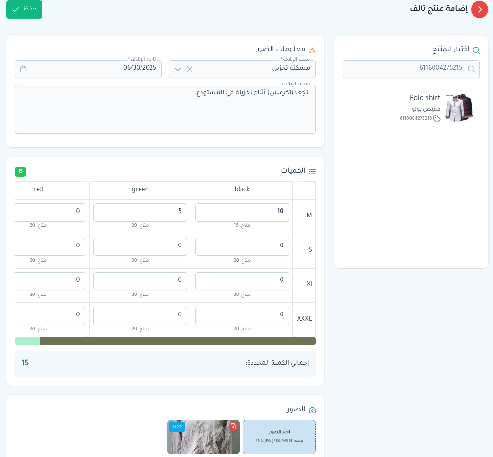The image size is (493, 457).
Task: Click the damage description text area
Action: (x=165, y=110)
